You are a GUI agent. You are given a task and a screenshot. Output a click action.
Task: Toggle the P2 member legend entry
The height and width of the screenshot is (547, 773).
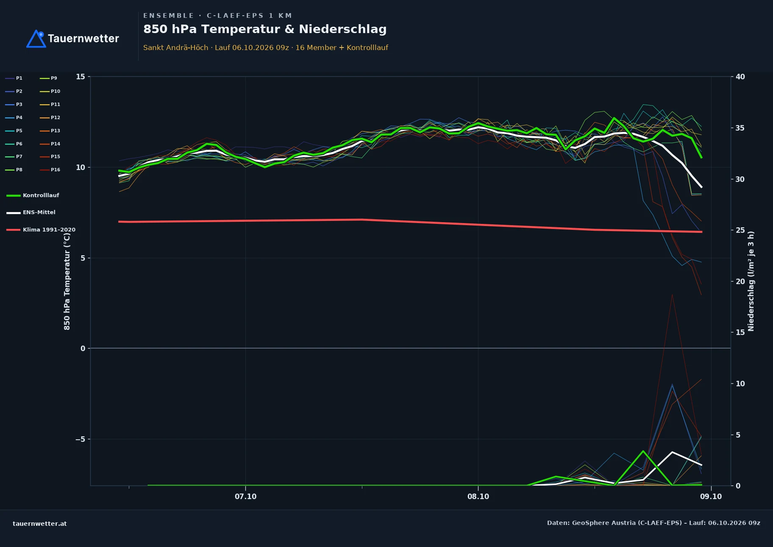(14, 91)
